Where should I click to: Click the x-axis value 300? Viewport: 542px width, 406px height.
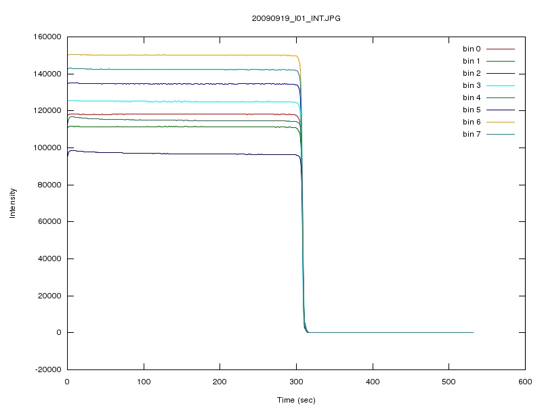pyautogui.click(x=296, y=382)
